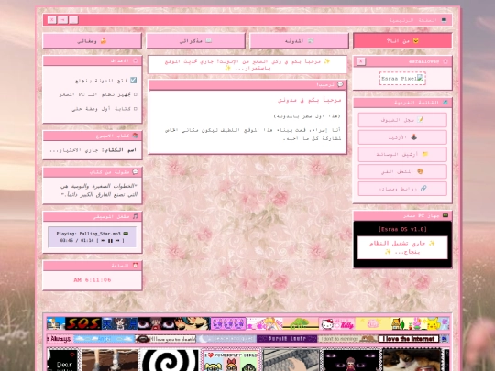495x371 pixels.
Task: Click the broken 'Esraa Pixel' image
Action: 402,78
